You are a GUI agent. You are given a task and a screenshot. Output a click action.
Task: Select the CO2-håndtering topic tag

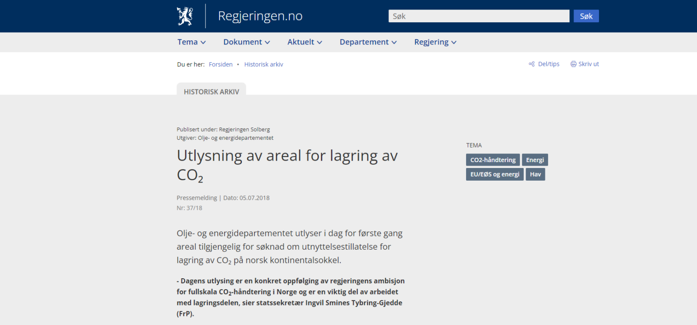click(x=492, y=159)
